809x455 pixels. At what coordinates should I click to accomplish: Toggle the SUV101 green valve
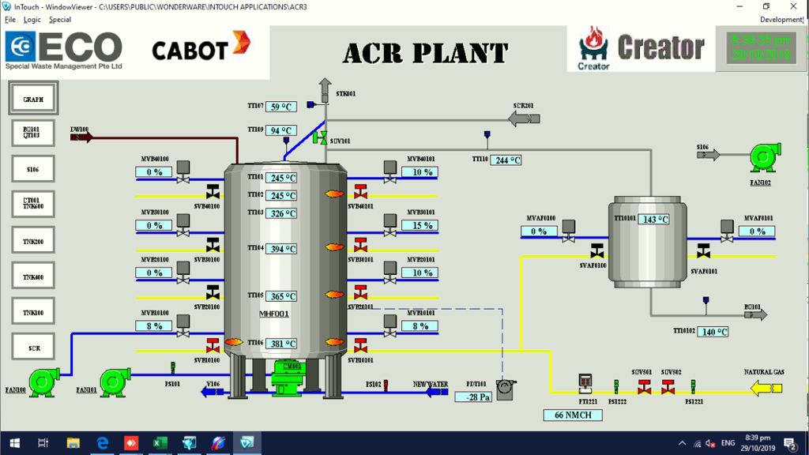[320, 137]
